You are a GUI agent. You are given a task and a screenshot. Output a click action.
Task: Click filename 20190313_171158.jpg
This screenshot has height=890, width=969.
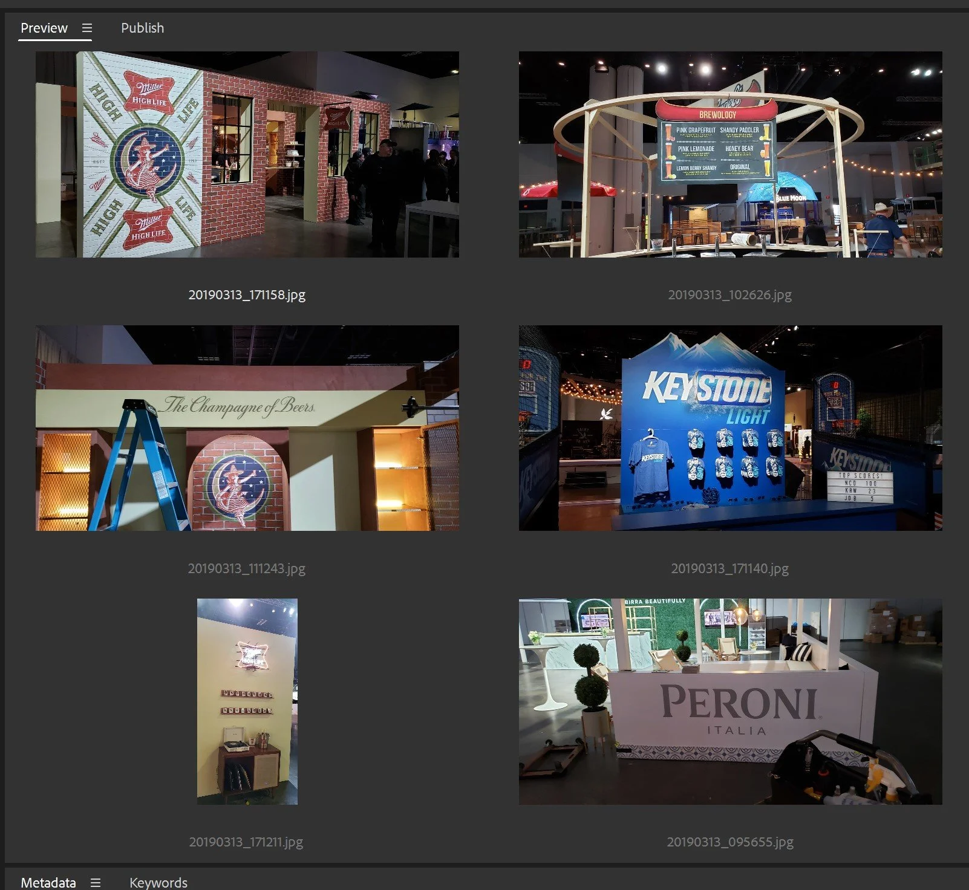247,295
